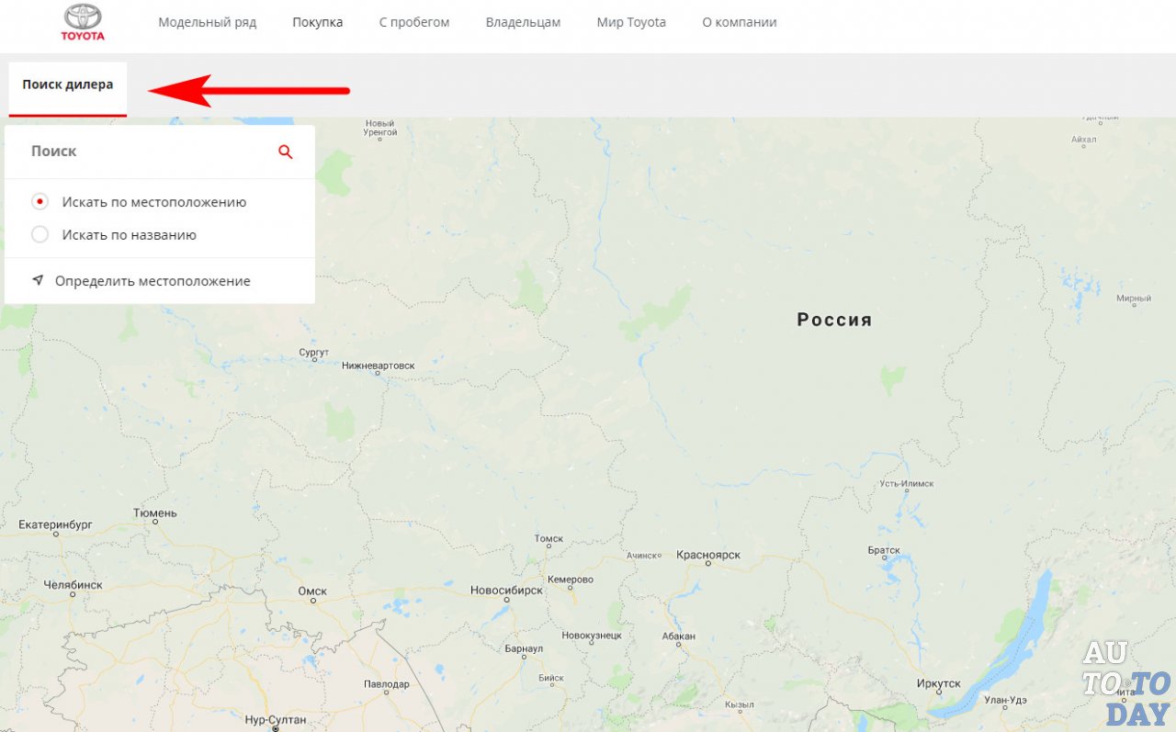Click Екатеринбург label on the map
This screenshot has height=732, width=1176.
[x=56, y=525]
